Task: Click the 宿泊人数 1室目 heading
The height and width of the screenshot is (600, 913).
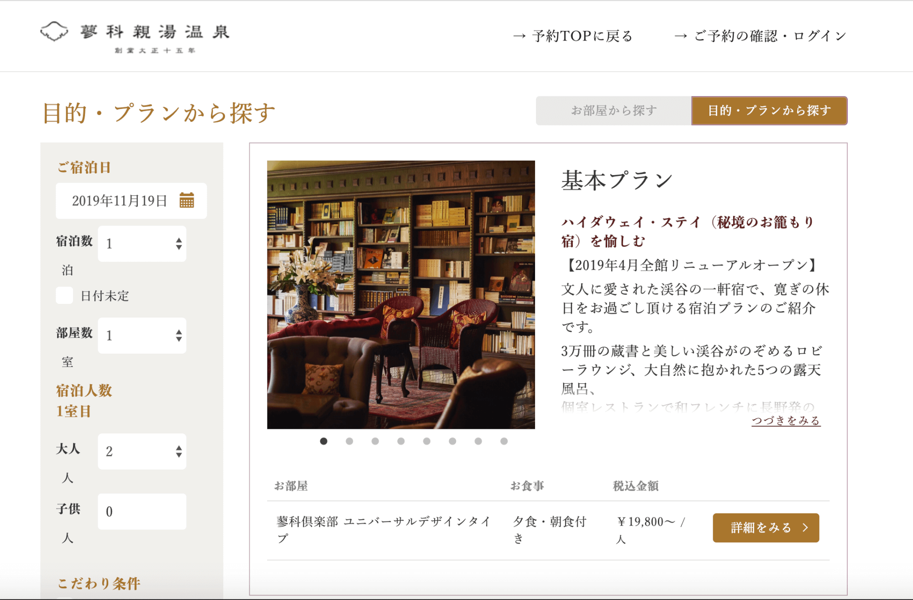Action: pyautogui.click(x=84, y=401)
